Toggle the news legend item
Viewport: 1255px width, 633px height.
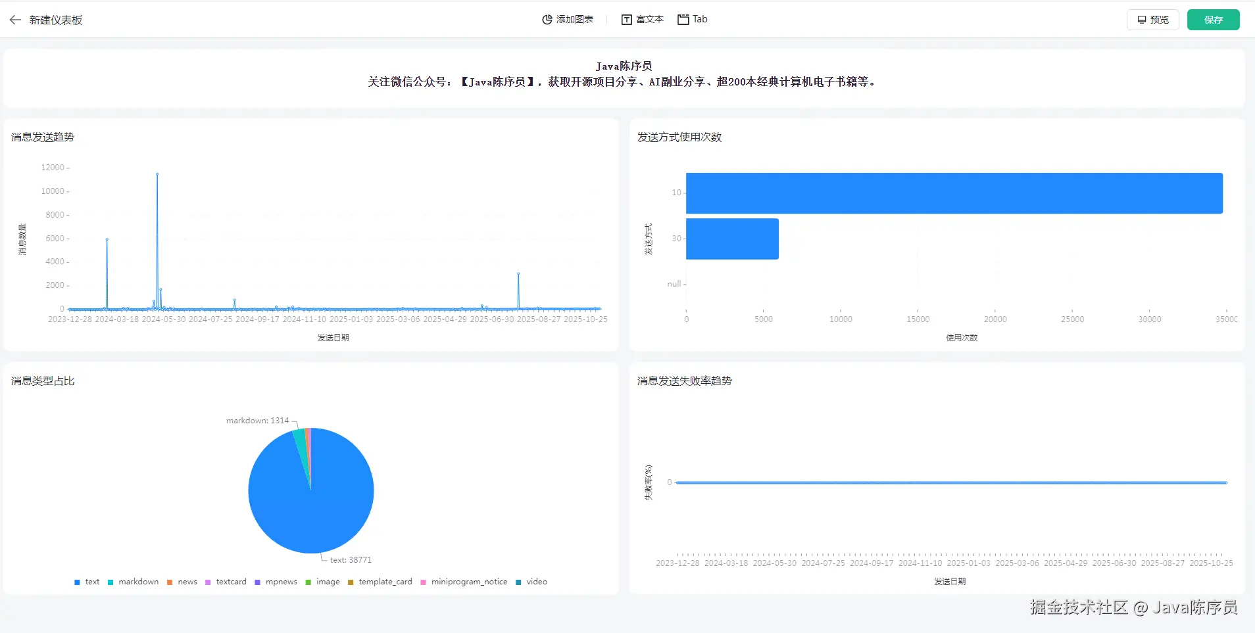(182, 582)
